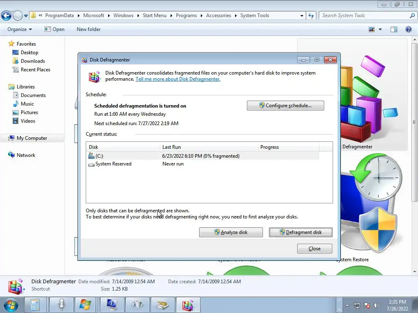Open the microphone taskbar icon
This screenshot has width=418, height=313.
pyautogui.click(x=62, y=305)
